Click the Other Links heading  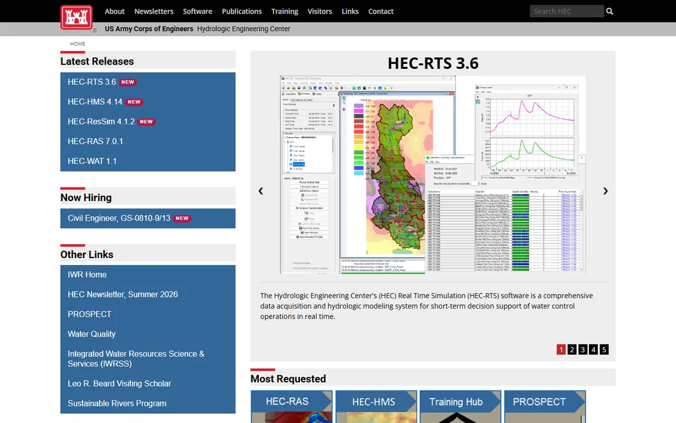(x=87, y=255)
